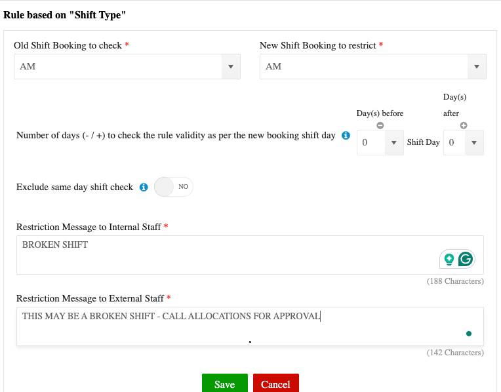This screenshot has height=392, width=501.
Task: Click the Grammarly G icon
Action: click(x=466, y=259)
